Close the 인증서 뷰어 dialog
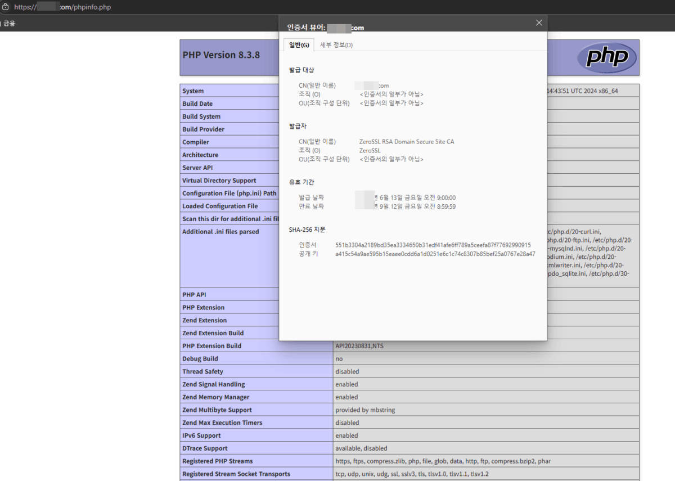 pyautogui.click(x=538, y=23)
